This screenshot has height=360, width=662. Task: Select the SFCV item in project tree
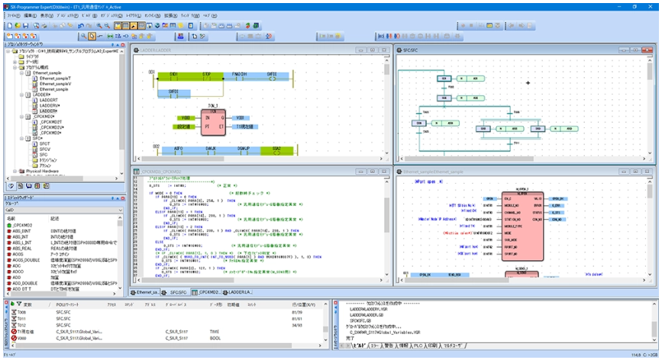(45, 148)
